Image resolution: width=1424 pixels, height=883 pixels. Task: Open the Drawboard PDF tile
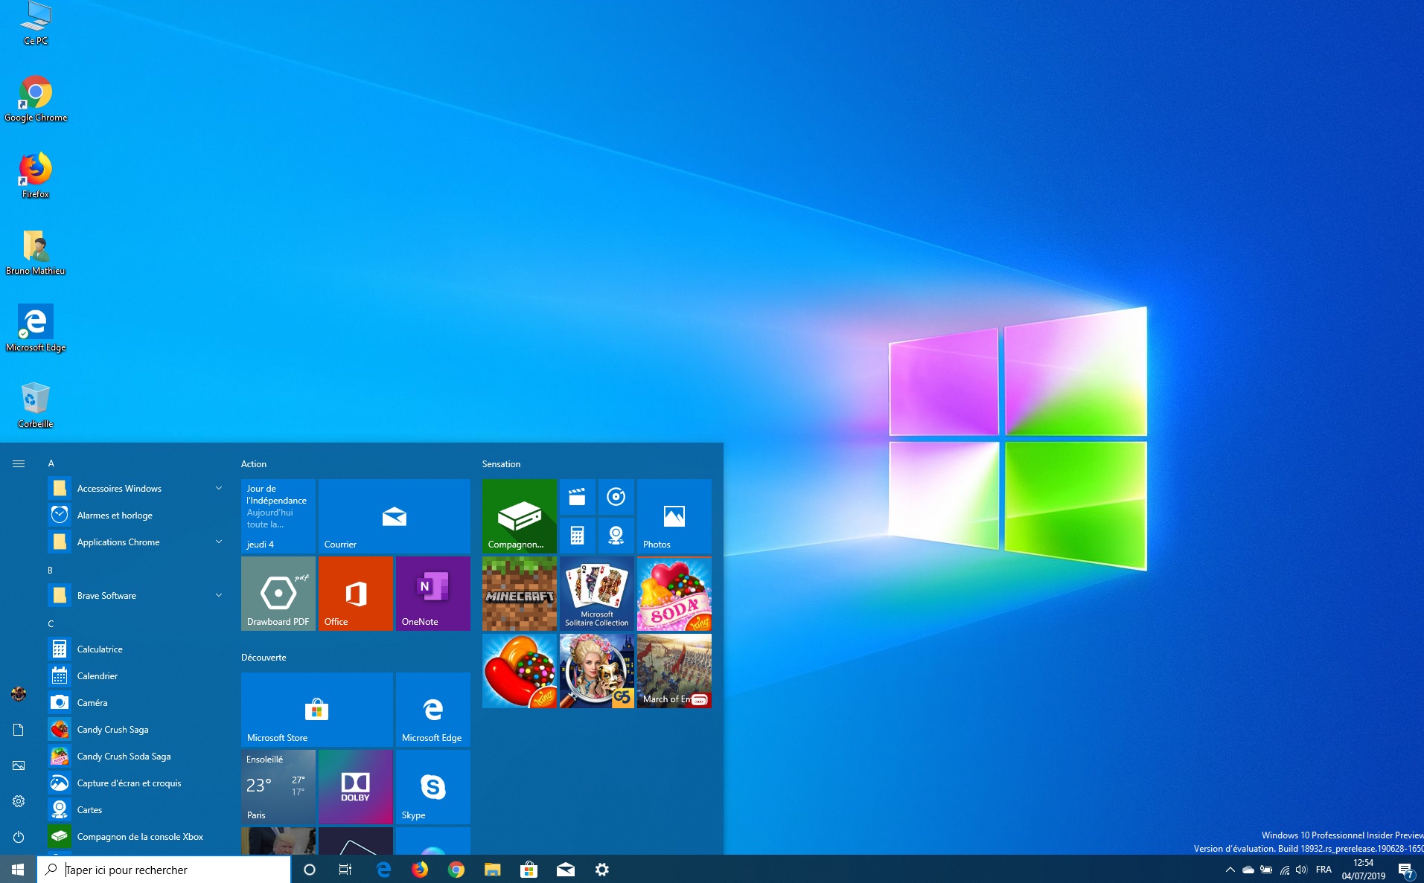278,594
